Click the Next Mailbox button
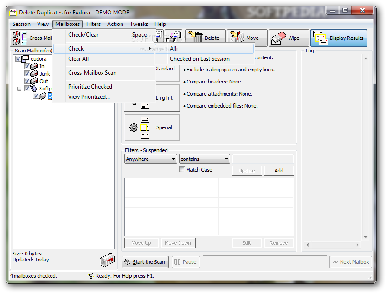Image resolution: width=386 pixels, height=293 pixels. coord(351,262)
